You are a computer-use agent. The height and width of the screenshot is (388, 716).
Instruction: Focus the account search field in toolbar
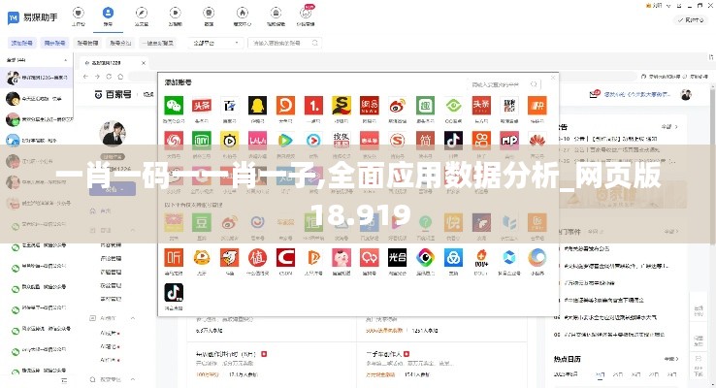[x=284, y=43]
